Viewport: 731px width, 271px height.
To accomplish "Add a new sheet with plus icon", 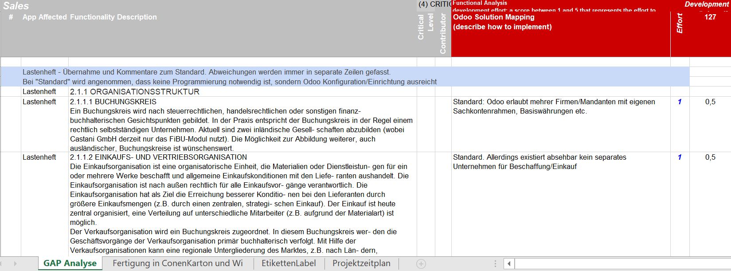I will coord(421,264).
